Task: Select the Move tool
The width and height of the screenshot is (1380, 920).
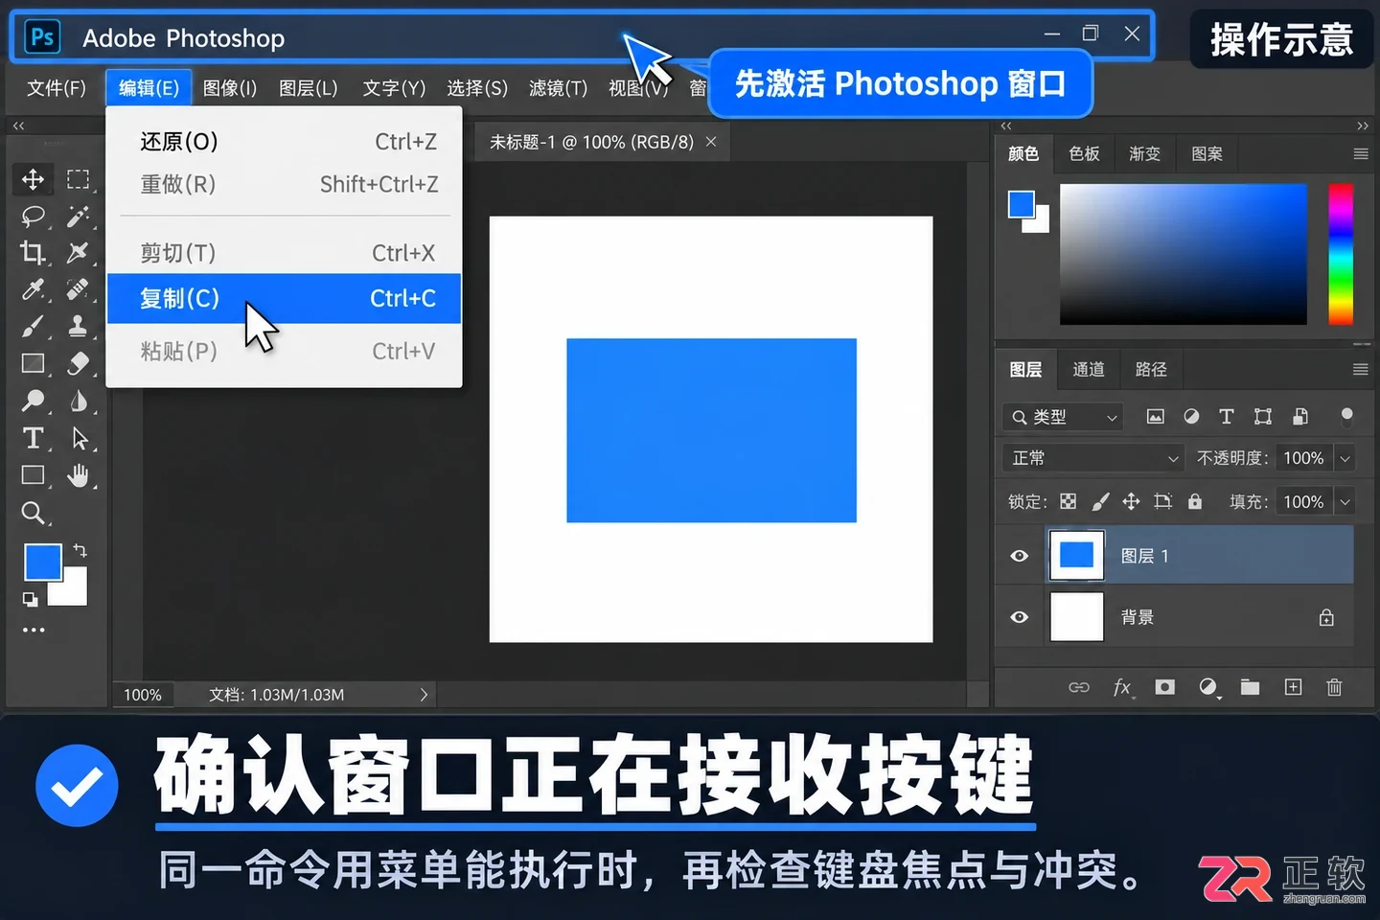Action: point(33,179)
